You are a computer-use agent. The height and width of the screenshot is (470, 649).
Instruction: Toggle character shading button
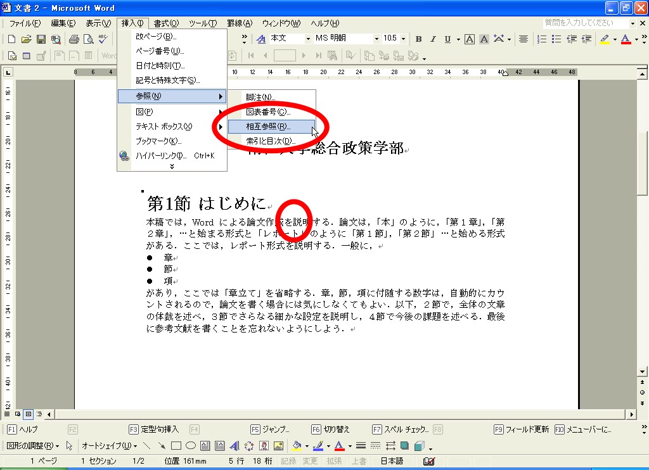484,39
